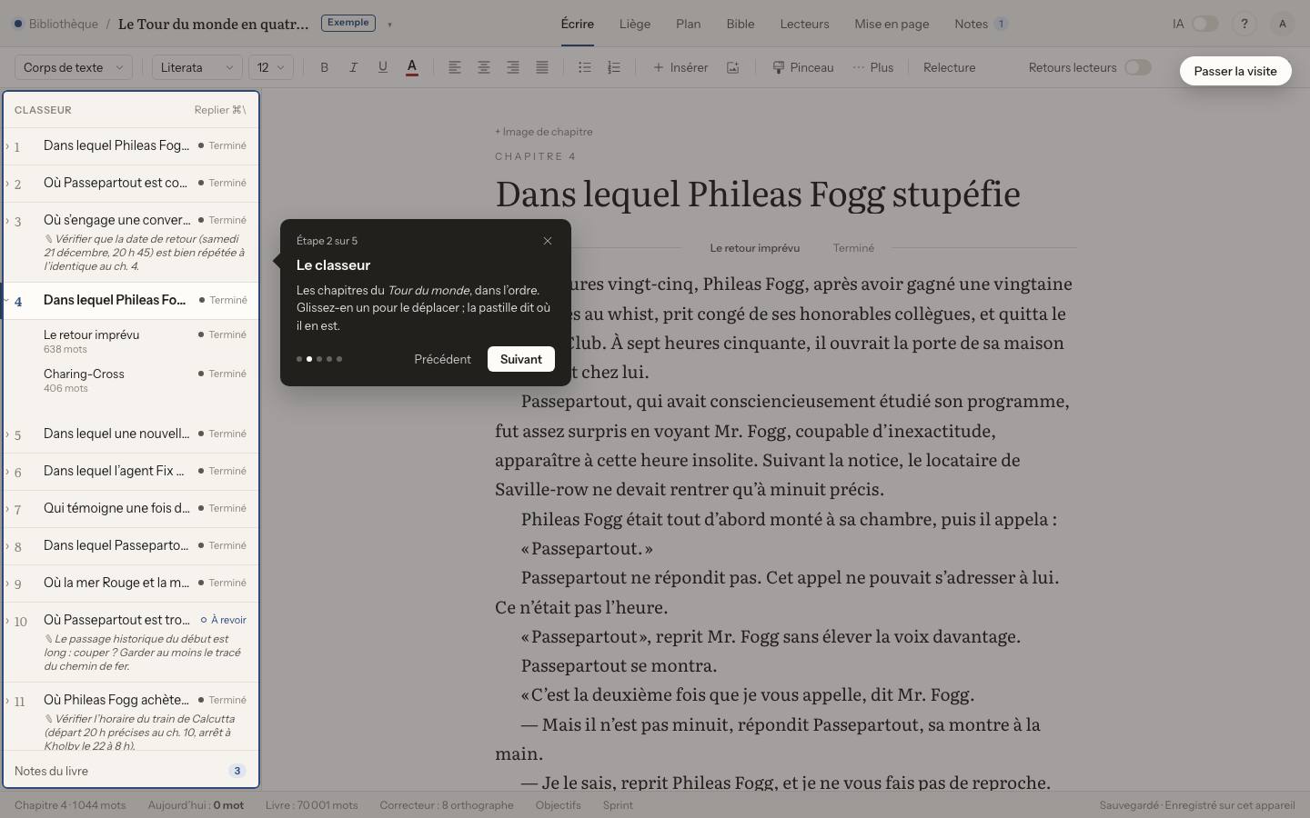Open the Bible tab
Image resolution: width=1310 pixels, height=818 pixels.
(x=741, y=24)
